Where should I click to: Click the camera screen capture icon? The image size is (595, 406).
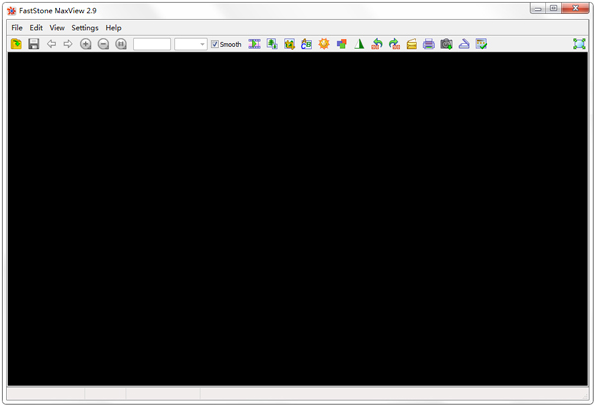(446, 44)
